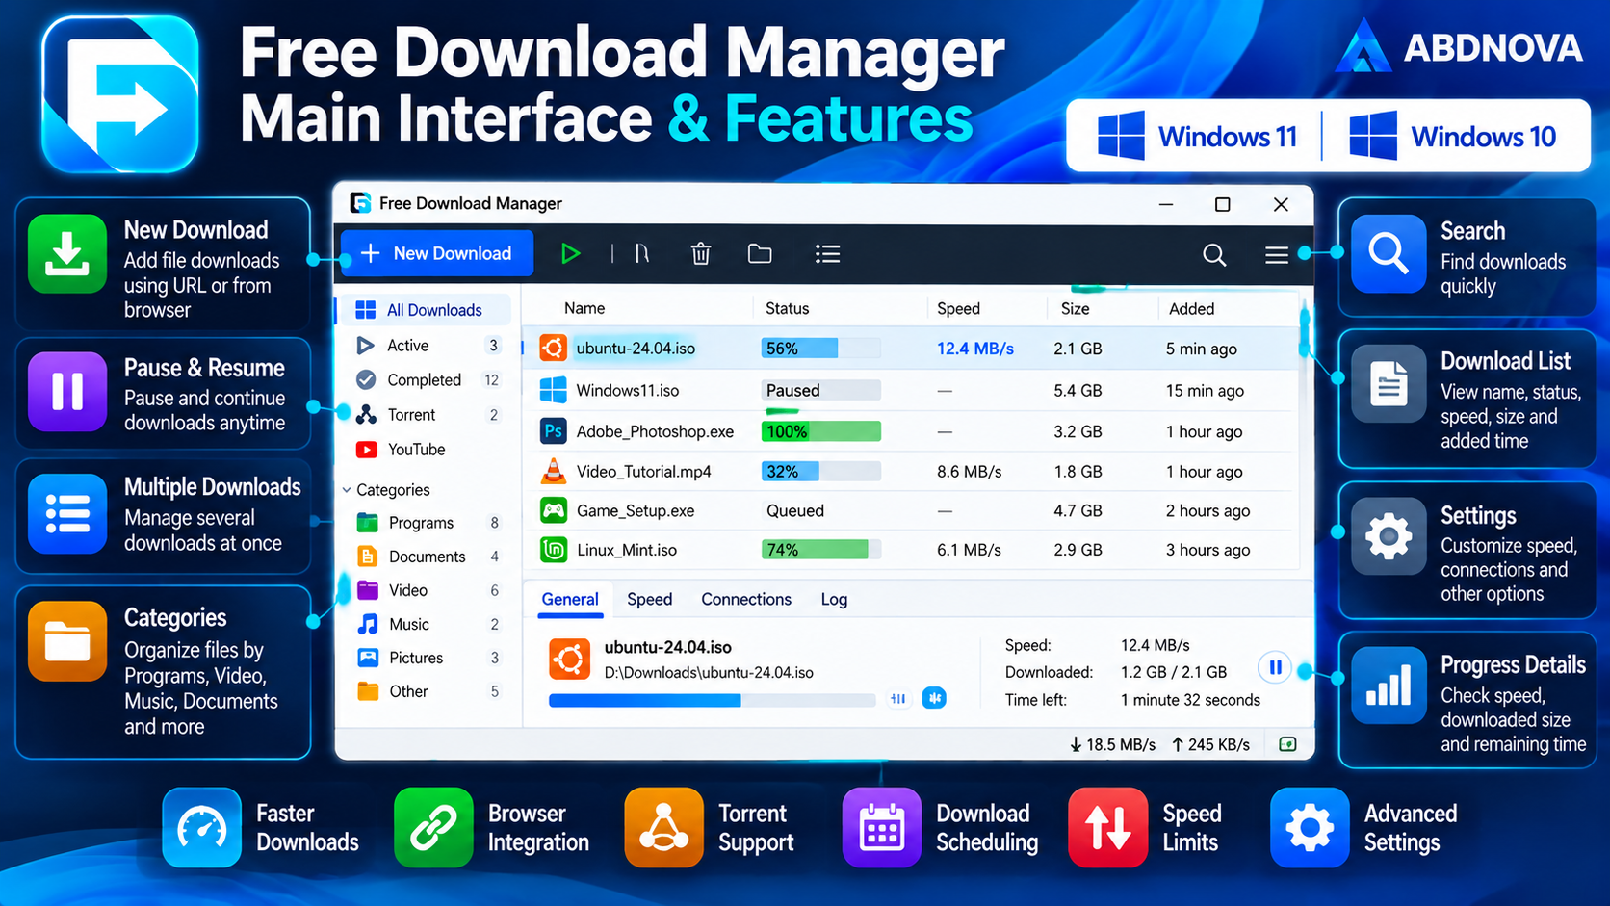Open the Documents category
Viewport: 1610px width, 906px height.
(x=425, y=557)
